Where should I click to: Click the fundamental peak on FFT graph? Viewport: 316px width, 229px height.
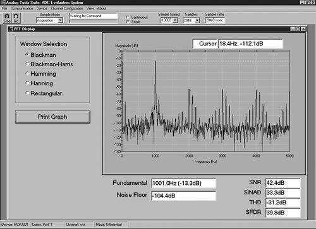(155, 61)
